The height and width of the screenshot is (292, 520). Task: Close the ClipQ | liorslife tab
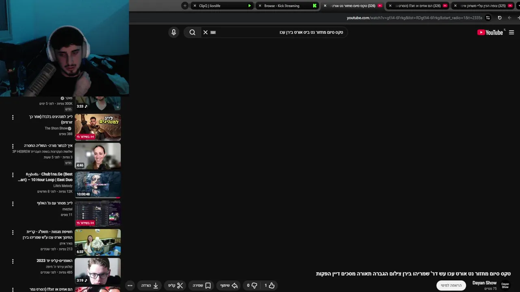click(x=195, y=6)
